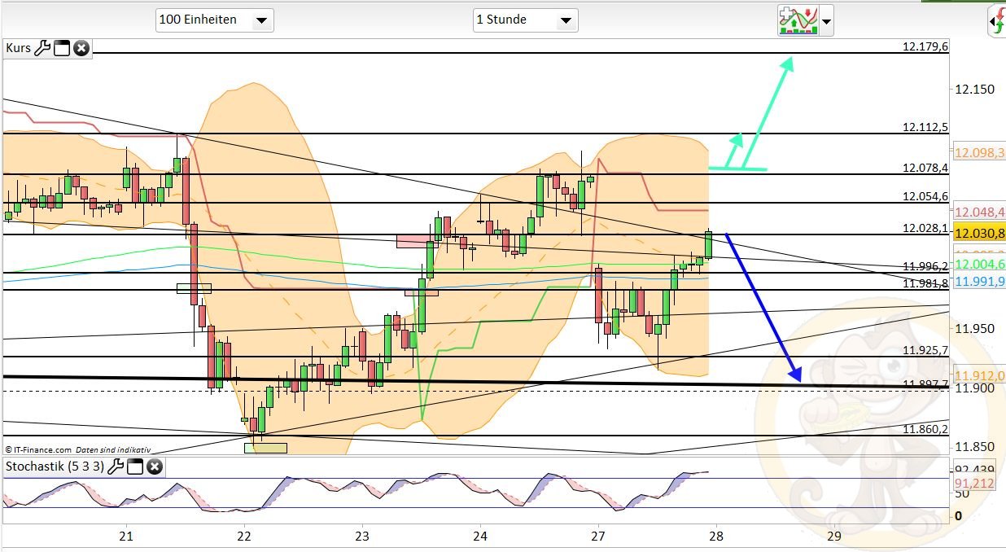Image resolution: width=1006 pixels, height=552 pixels.
Task: Toggle visibility of the Stochastik panel
Action: click(136, 467)
